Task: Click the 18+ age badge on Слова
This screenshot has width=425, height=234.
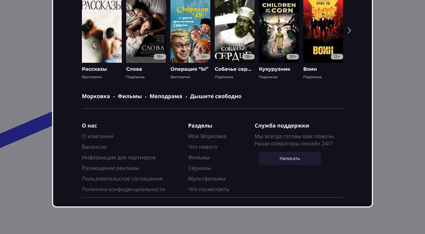Action: (160, 57)
